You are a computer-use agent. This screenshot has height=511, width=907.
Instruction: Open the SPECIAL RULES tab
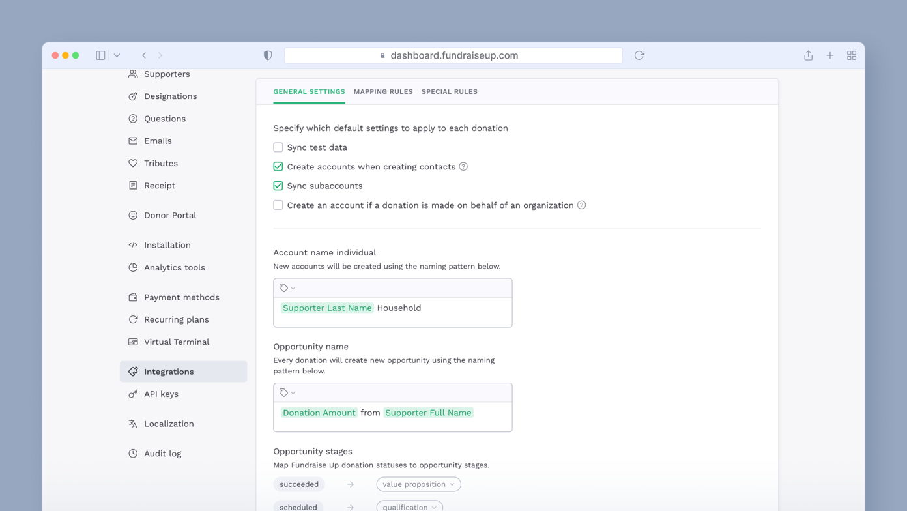tap(450, 91)
